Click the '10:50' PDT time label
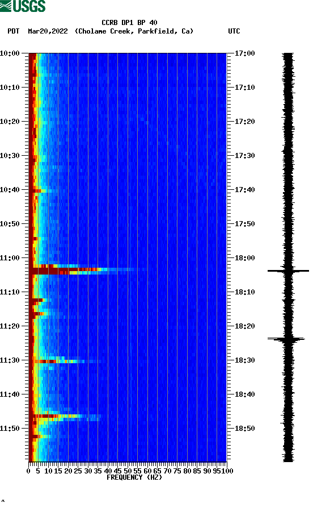The image size is (313, 507). click(x=10, y=224)
